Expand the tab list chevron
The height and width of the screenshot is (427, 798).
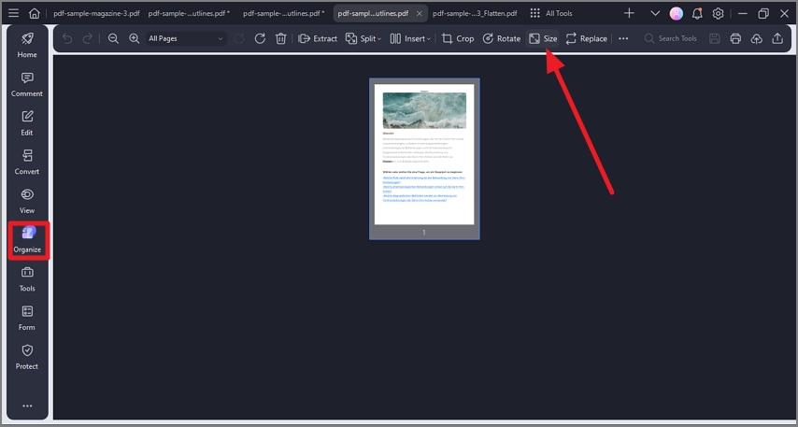pos(656,13)
